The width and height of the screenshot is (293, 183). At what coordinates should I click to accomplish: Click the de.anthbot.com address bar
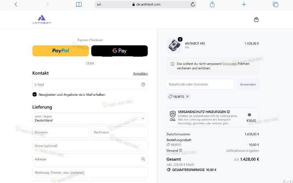pyautogui.click(x=146, y=4)
